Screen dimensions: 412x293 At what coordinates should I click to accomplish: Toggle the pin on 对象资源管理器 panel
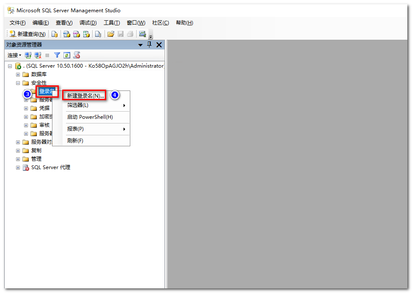(149, 45)
